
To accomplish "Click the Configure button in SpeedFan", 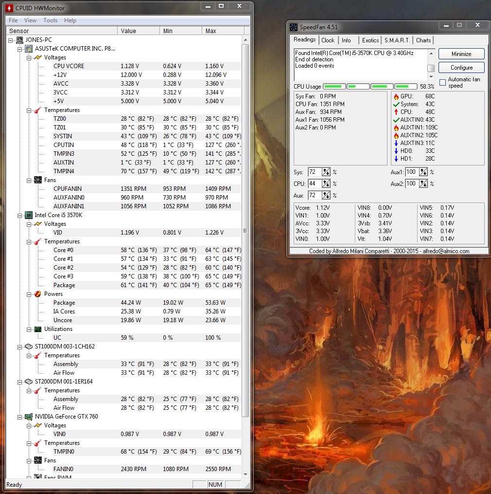I will [461, 68].
